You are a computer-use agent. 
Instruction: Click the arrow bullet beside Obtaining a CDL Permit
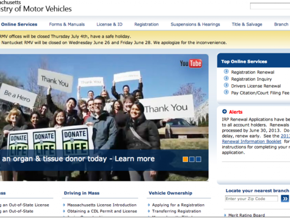[64, 211]
